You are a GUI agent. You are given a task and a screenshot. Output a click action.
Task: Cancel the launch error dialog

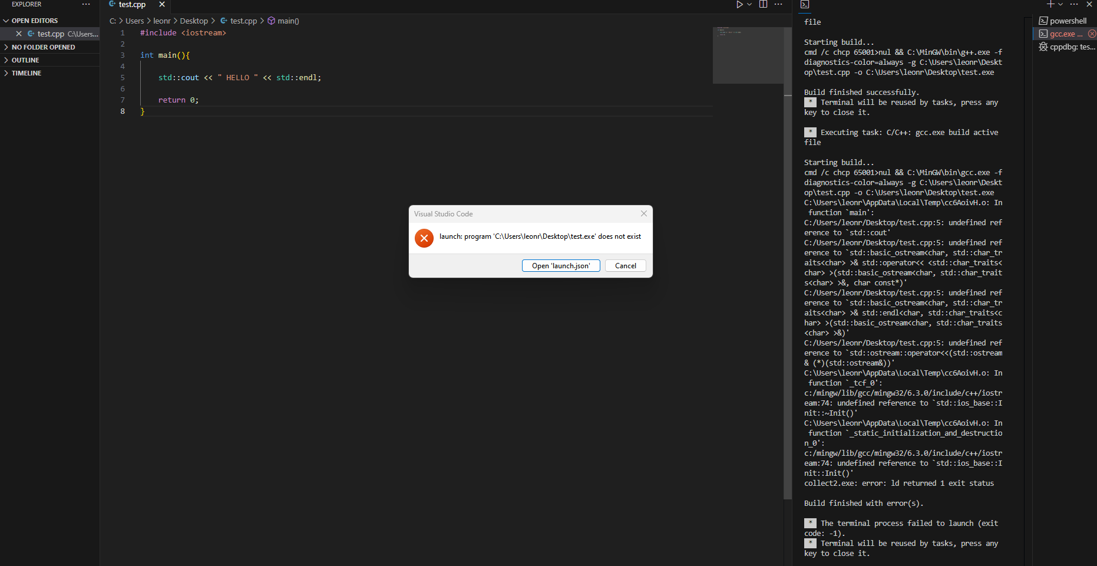[x=625, y=265]
